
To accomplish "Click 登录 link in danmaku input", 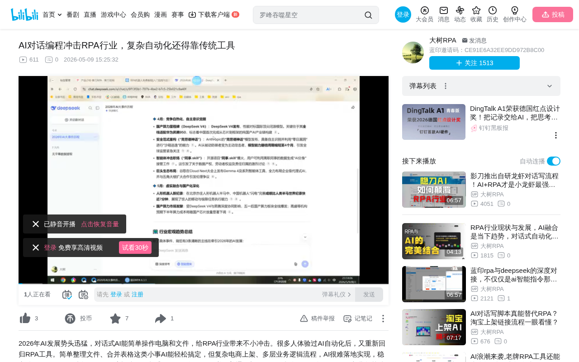I will click(116, 295).
